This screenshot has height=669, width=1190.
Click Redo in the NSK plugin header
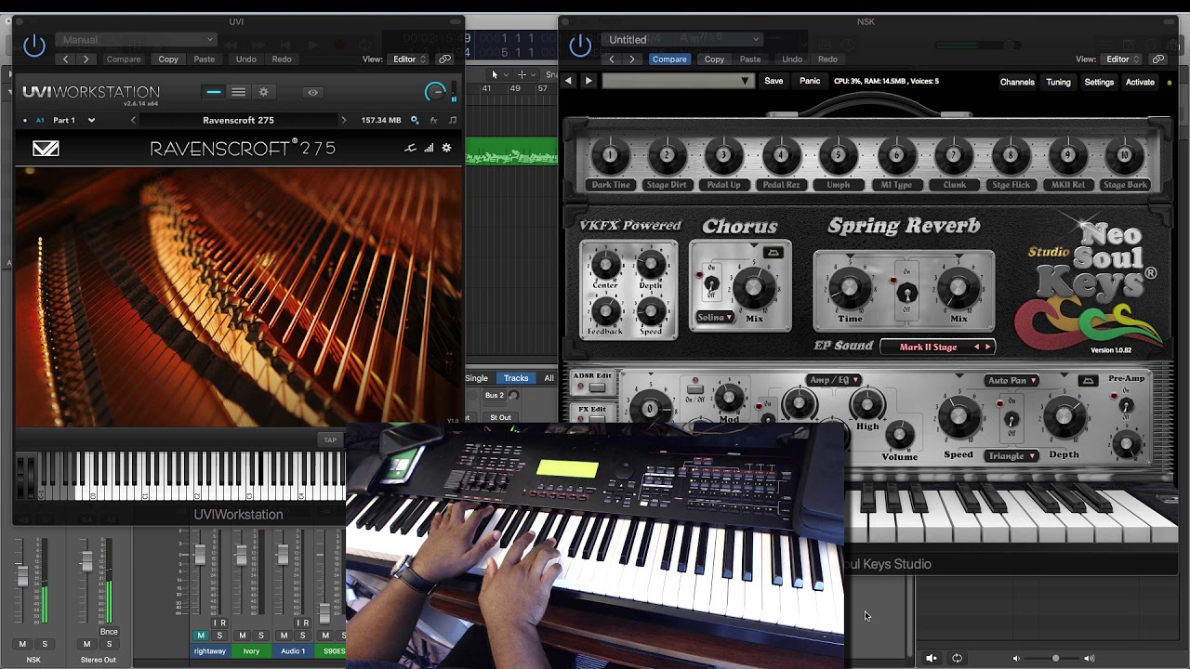tap(827, 59)
